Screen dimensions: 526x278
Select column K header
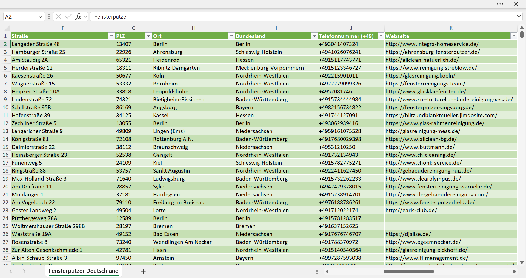click(x=451, y=28)
